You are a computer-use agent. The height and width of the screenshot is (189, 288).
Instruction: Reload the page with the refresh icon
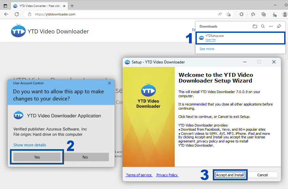click(x=17, y=14)
